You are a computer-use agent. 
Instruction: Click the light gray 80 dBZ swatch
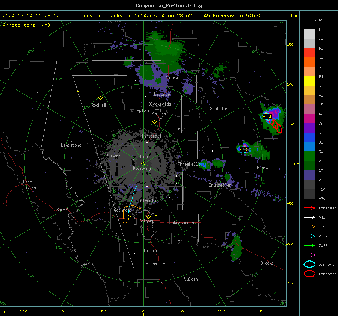coord(309,34)
